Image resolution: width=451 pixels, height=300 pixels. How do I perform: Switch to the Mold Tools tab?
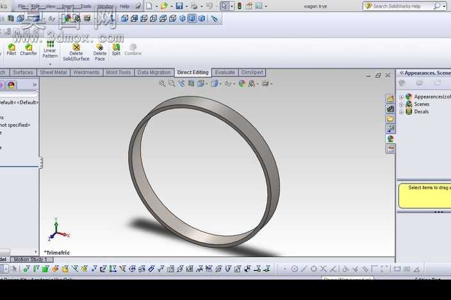tap(119, 72)
